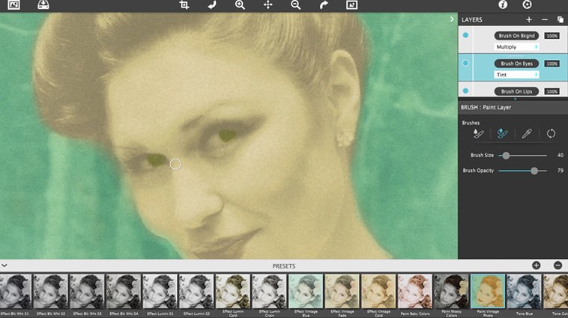Select the eyedropper brush tool
This screenshot has height=318, width=568.
527,133
